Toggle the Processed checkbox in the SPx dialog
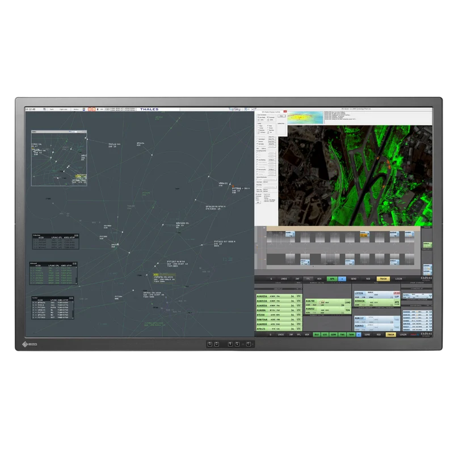The height and width of the screenshot is (454, 454). pos(268,117)
